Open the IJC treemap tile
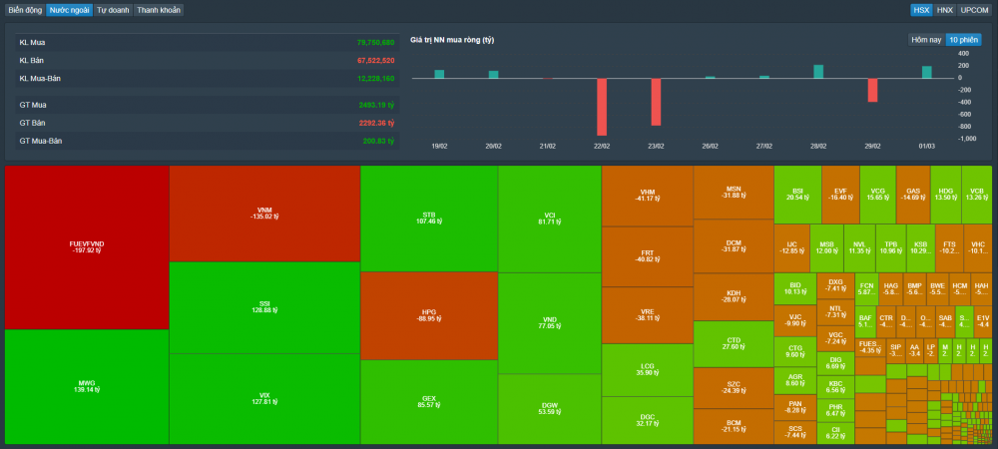Image resolution: width=998 pixels, height=449 pixels. pyautogui.click(x=791, y=248)
